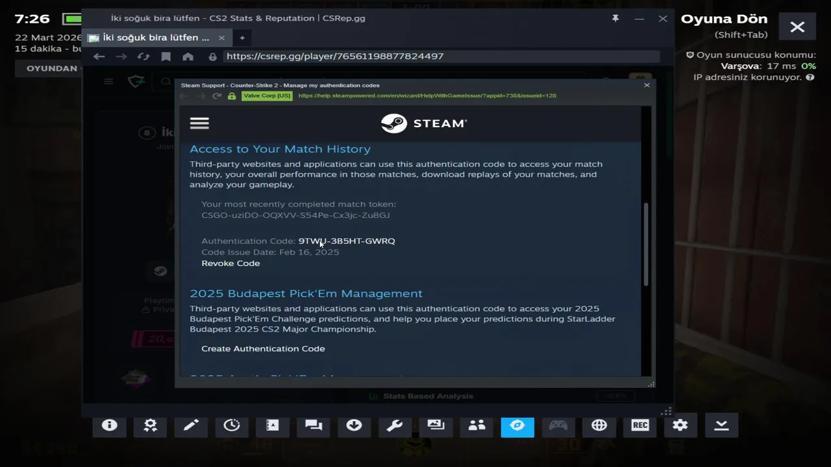Click the 'Access to Your Match History' heading
The image size is (831, 467).
point(280,149)
